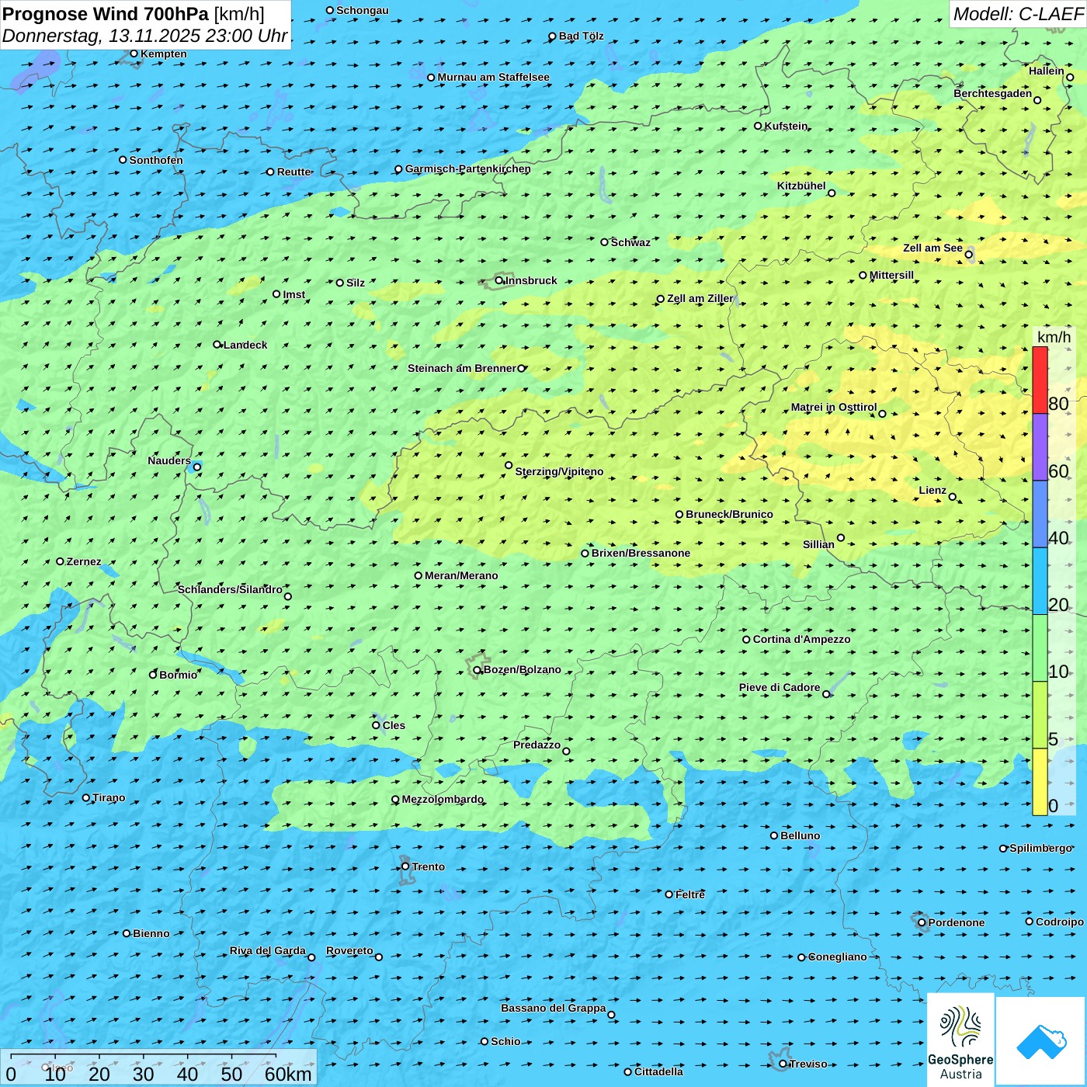
Task: Click the cyan 20 km/h legend band
Action: 1040,581
